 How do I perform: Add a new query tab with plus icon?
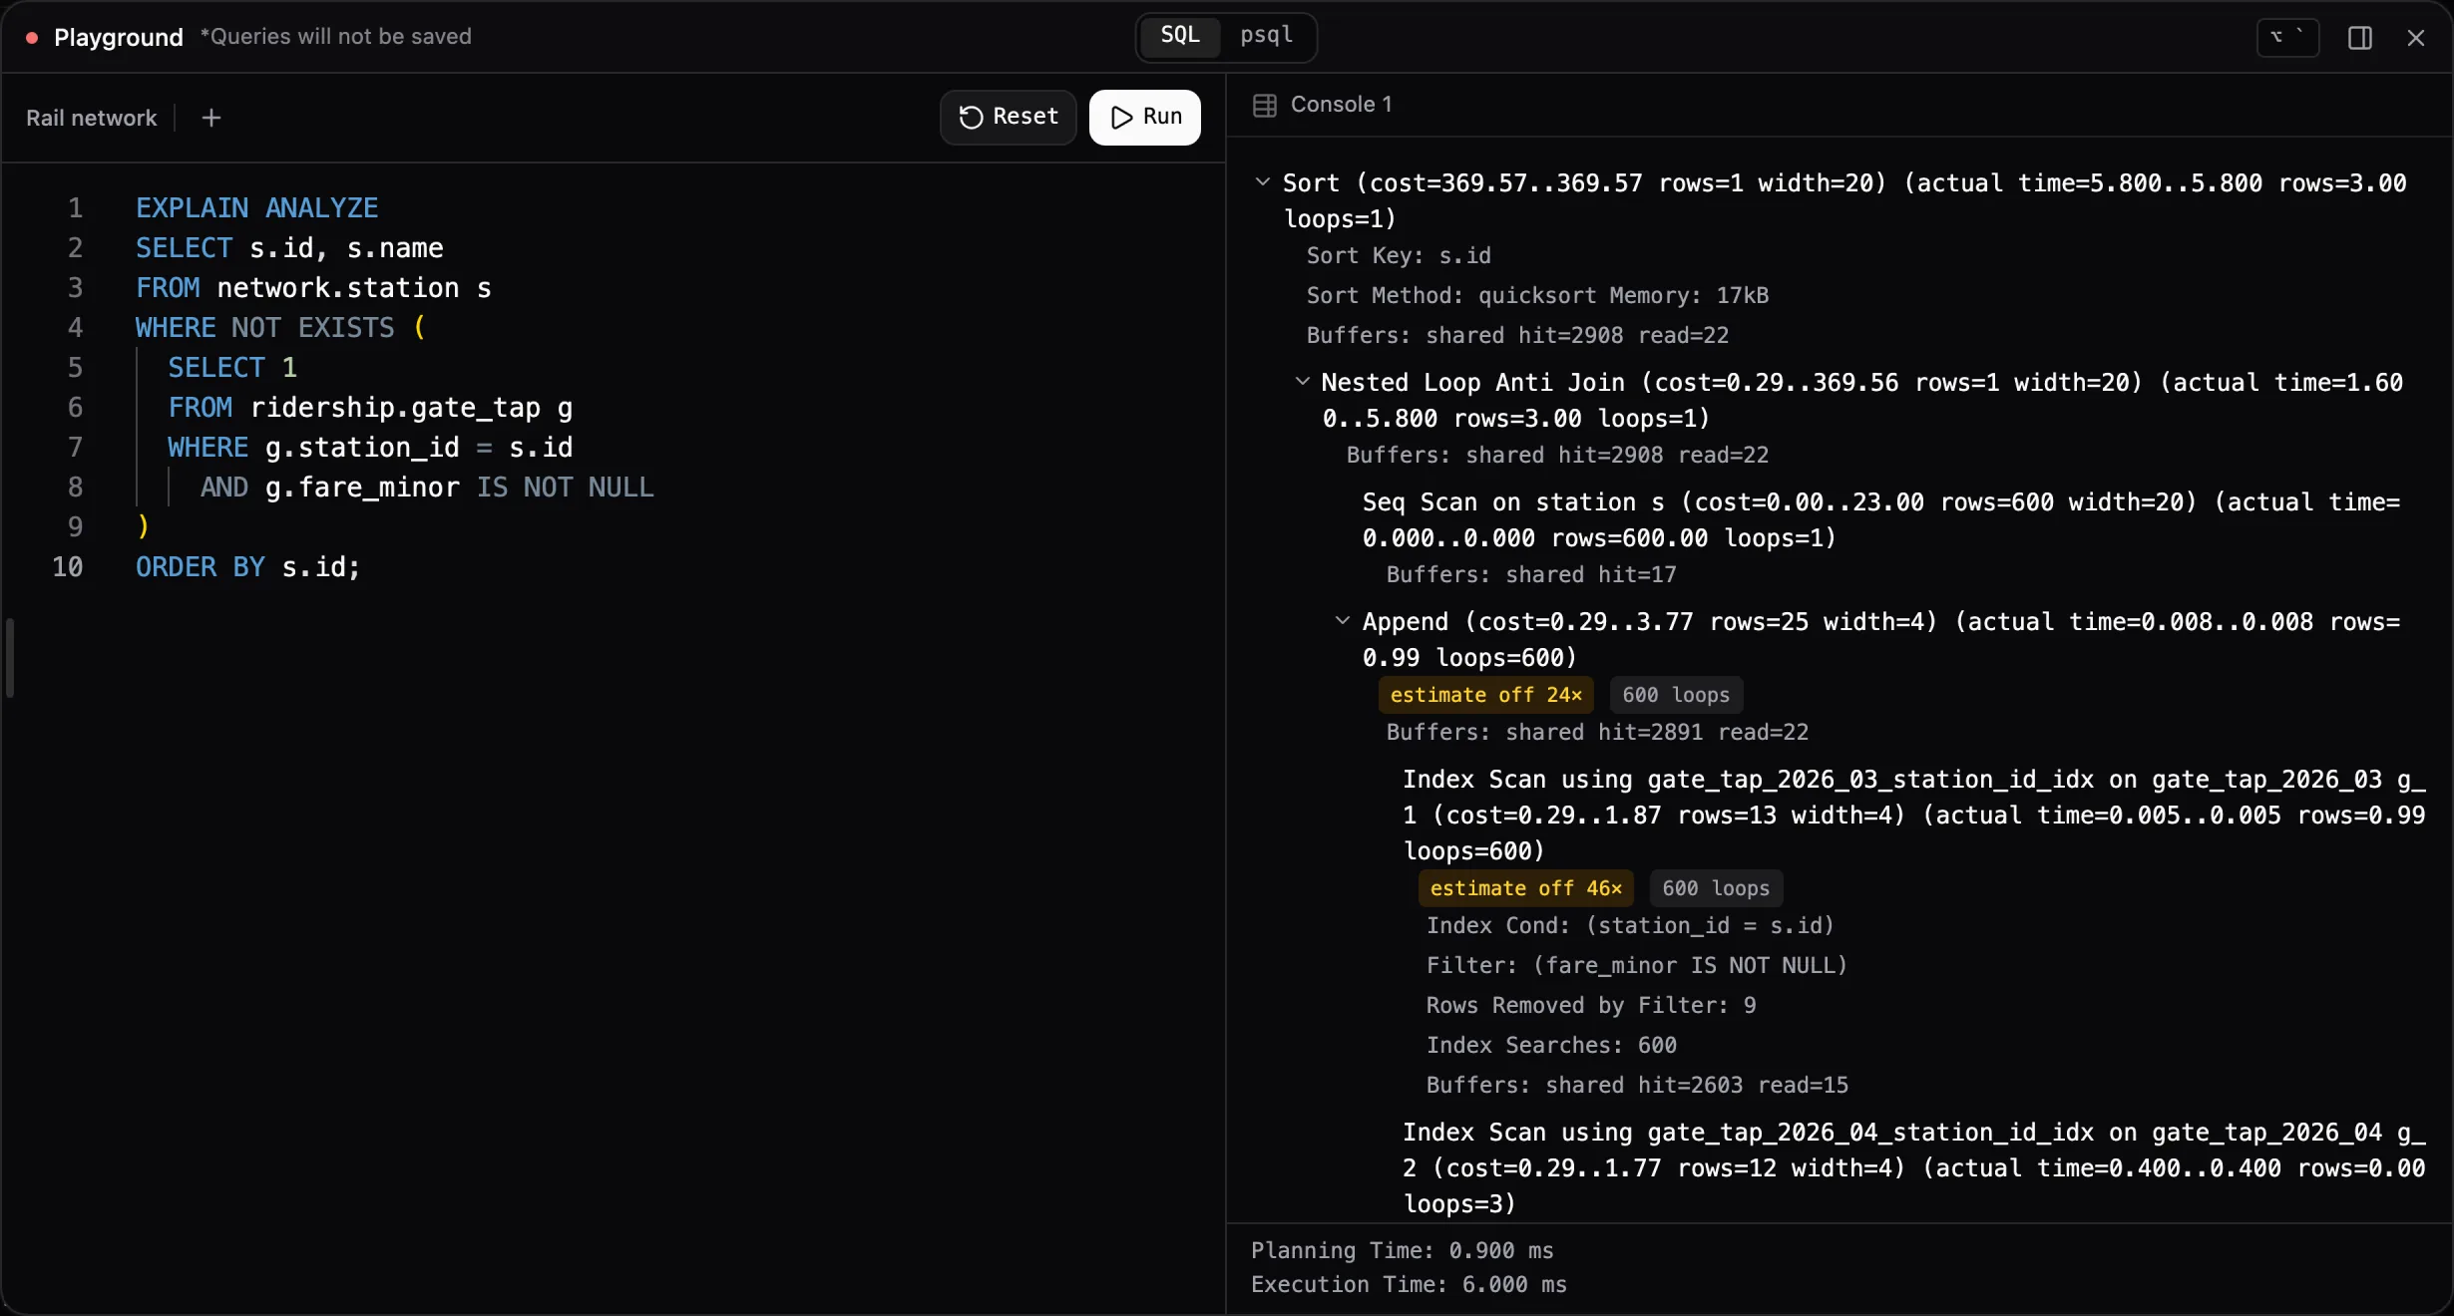210,118
